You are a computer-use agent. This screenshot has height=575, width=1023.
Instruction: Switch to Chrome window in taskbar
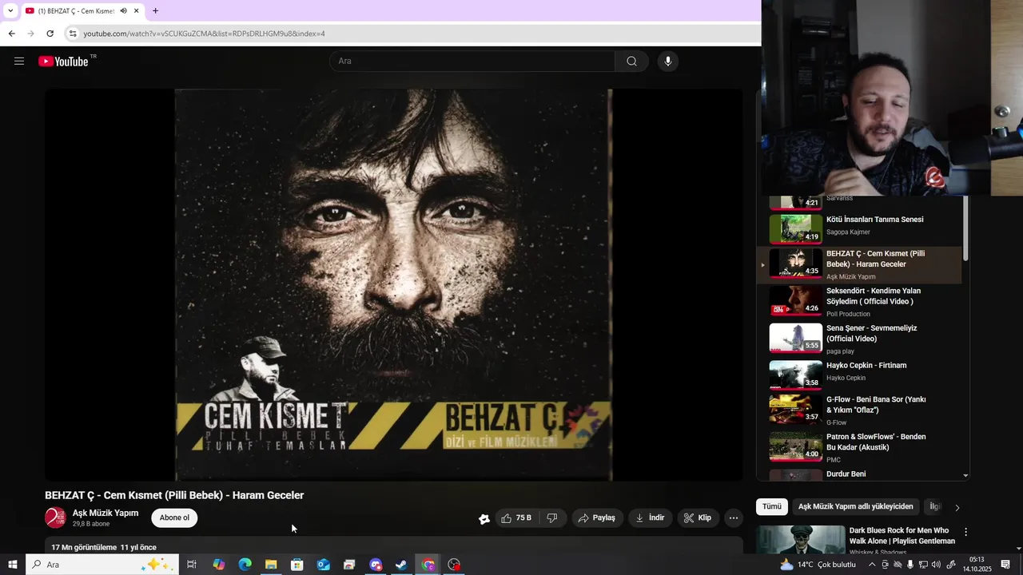pos(428,565)
